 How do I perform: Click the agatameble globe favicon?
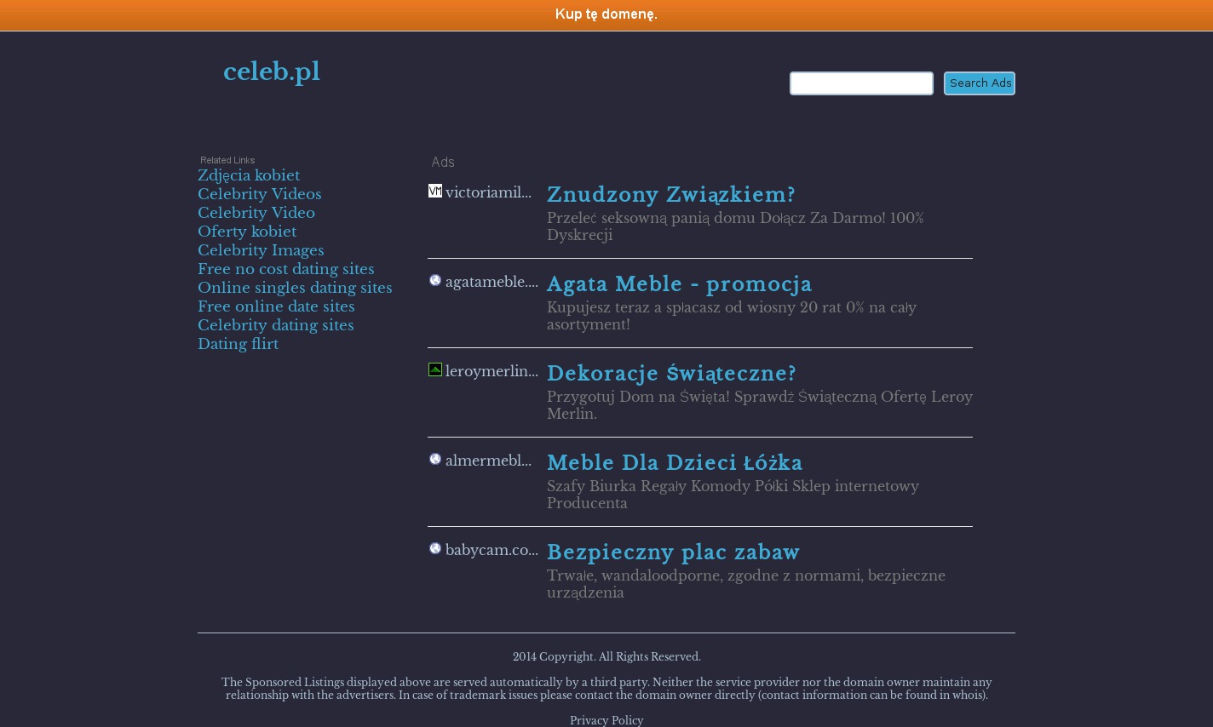click(434, 280)
